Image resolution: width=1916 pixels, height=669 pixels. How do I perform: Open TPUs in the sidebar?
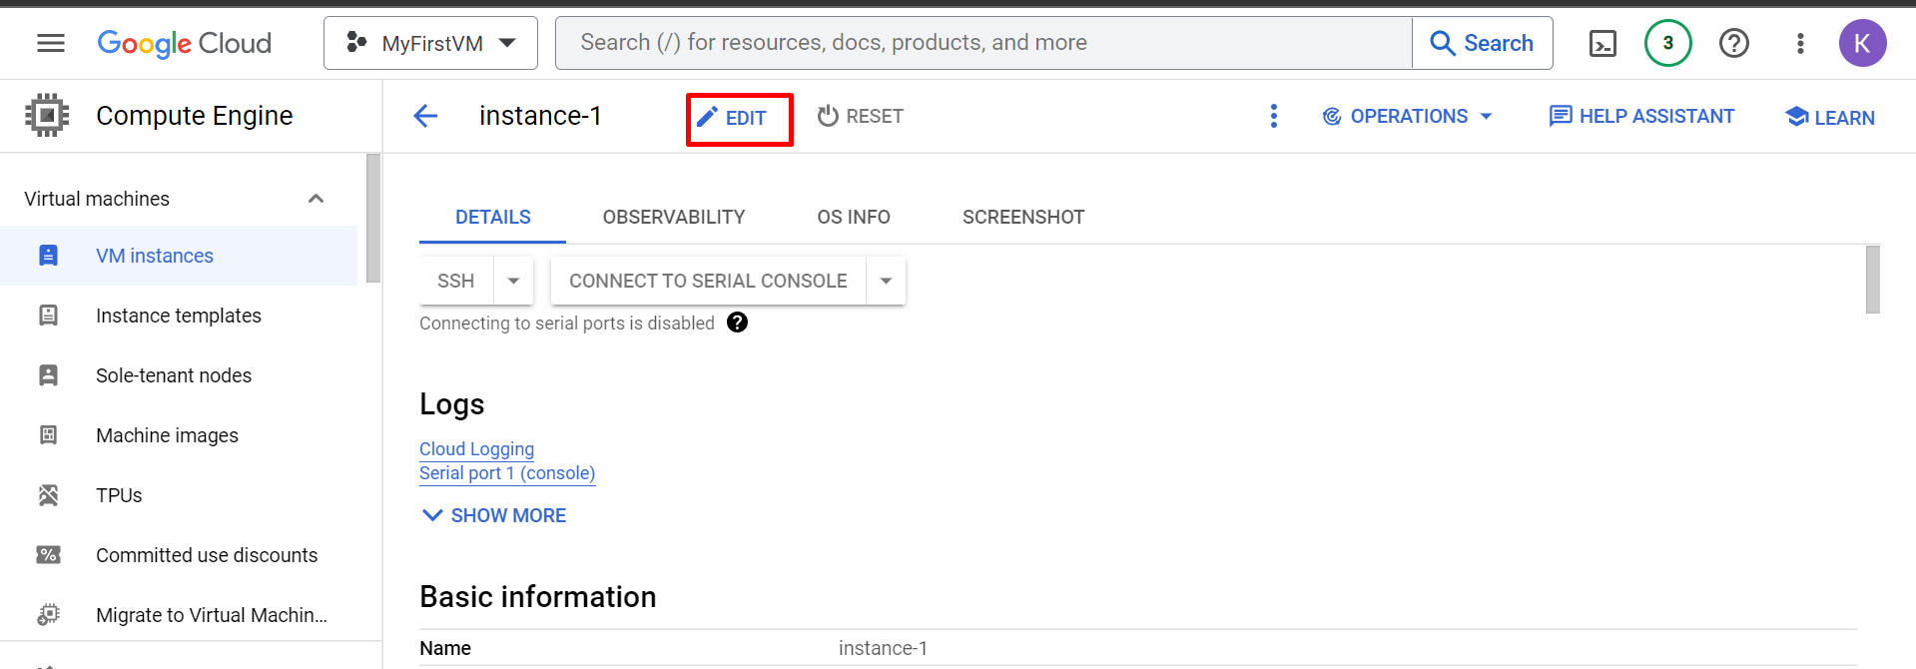(179, 495)
